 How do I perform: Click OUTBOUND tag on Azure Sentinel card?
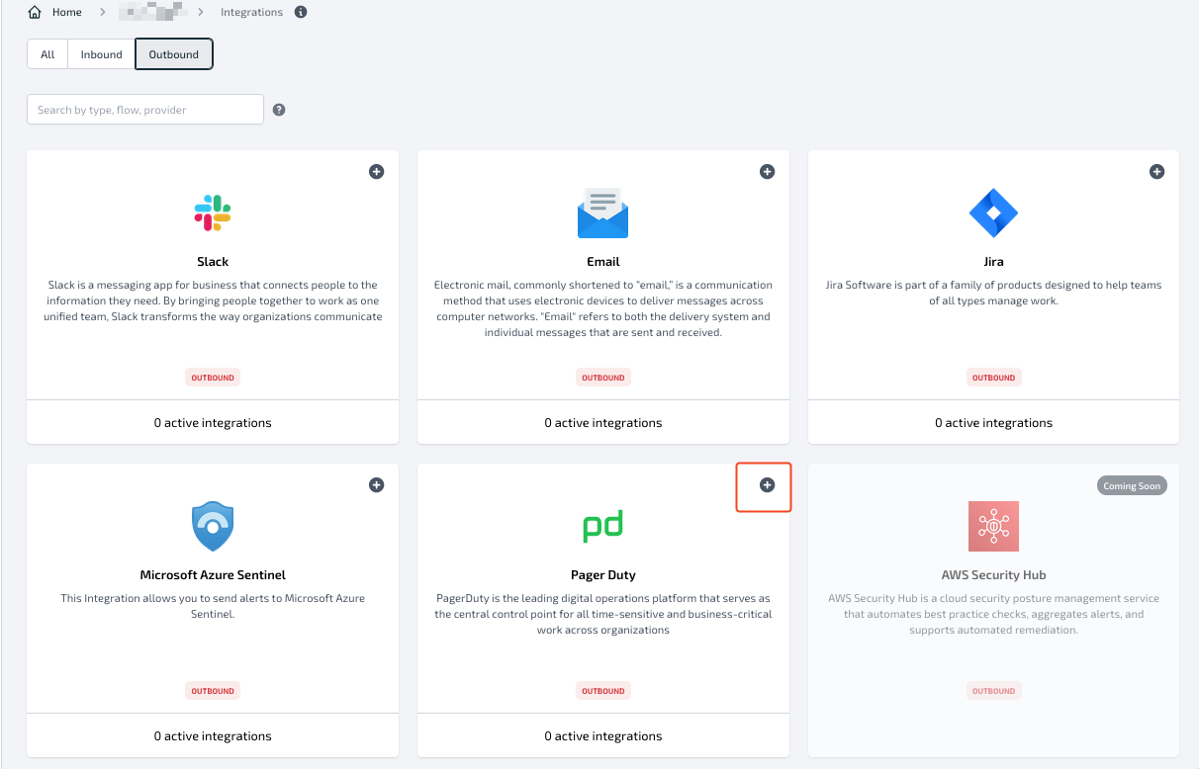(213, 691)
